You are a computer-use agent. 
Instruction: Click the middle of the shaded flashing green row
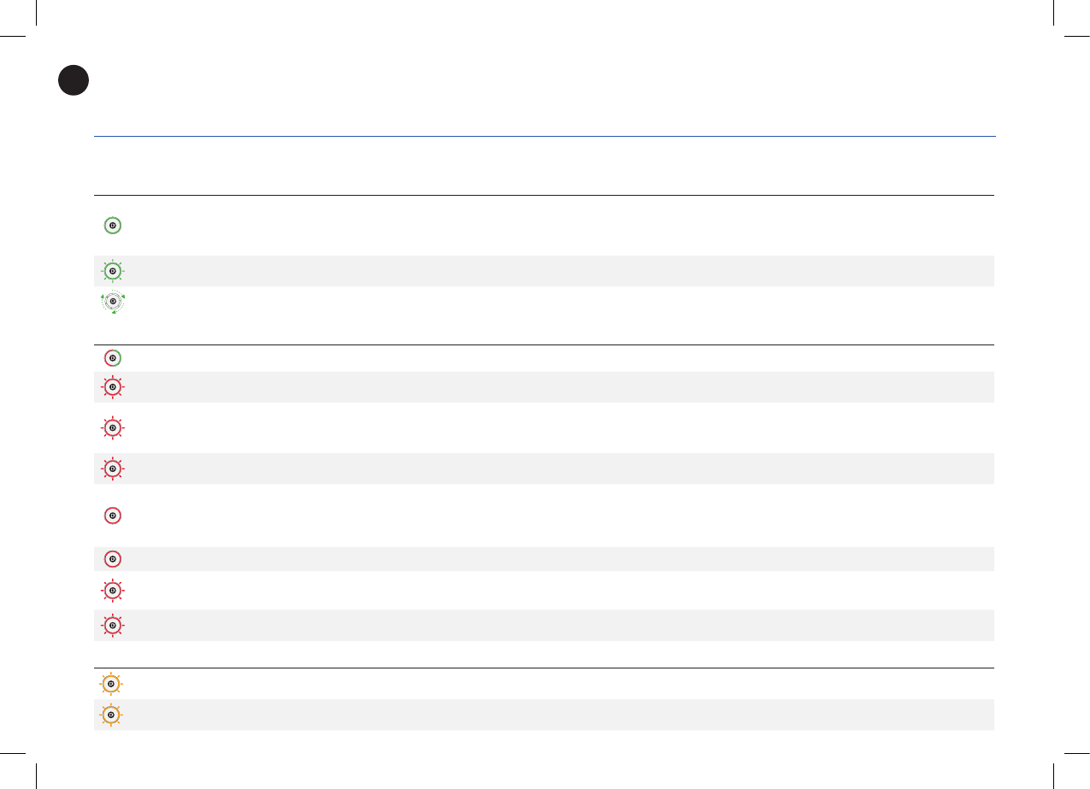[x=544, y=271]
